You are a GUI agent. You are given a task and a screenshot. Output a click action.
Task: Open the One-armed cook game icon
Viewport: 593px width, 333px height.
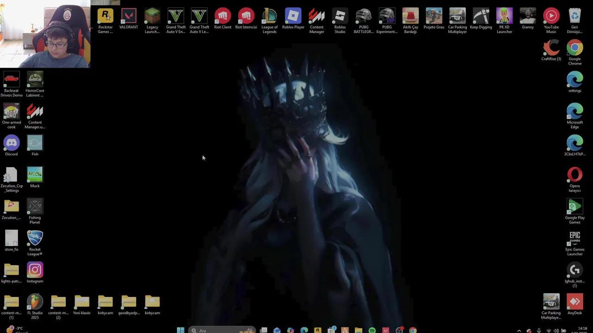tap(12, 116)
